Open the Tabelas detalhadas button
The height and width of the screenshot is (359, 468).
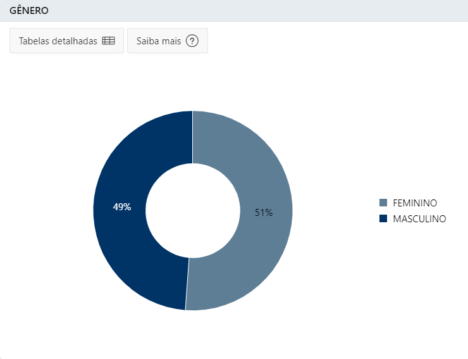click(x=66, y=41)
